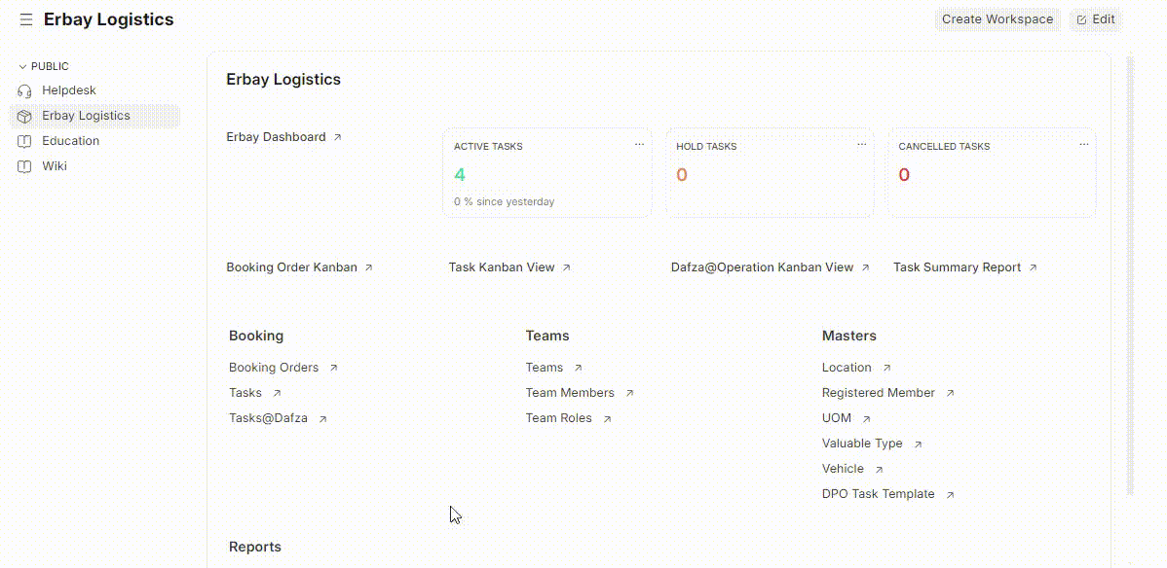Image resolution: width=1167 pixels, height=568 pixels.
Task: Click the Education book icon
Action: pyautogui.click(x=24, y=141)
